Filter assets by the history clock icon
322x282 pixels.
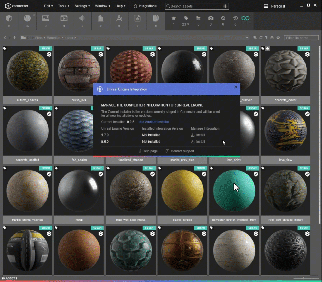coord(235,18)
